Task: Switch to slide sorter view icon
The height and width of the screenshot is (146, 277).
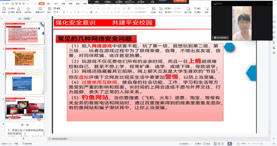Action: (x=219, y=144)
